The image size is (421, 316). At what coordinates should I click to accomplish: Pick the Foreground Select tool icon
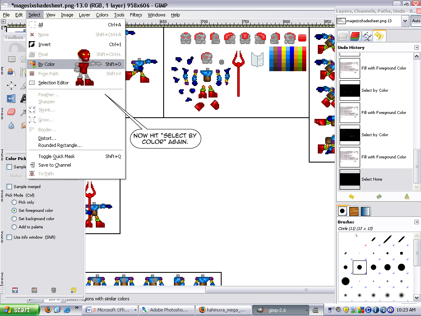tap(11, 72)
